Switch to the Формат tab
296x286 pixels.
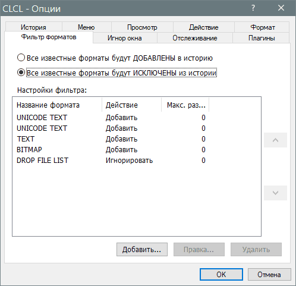pos(262,27)
